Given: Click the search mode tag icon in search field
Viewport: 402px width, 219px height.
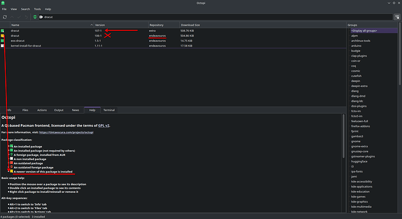Looking at the screenshot, I should coord(41,17).
